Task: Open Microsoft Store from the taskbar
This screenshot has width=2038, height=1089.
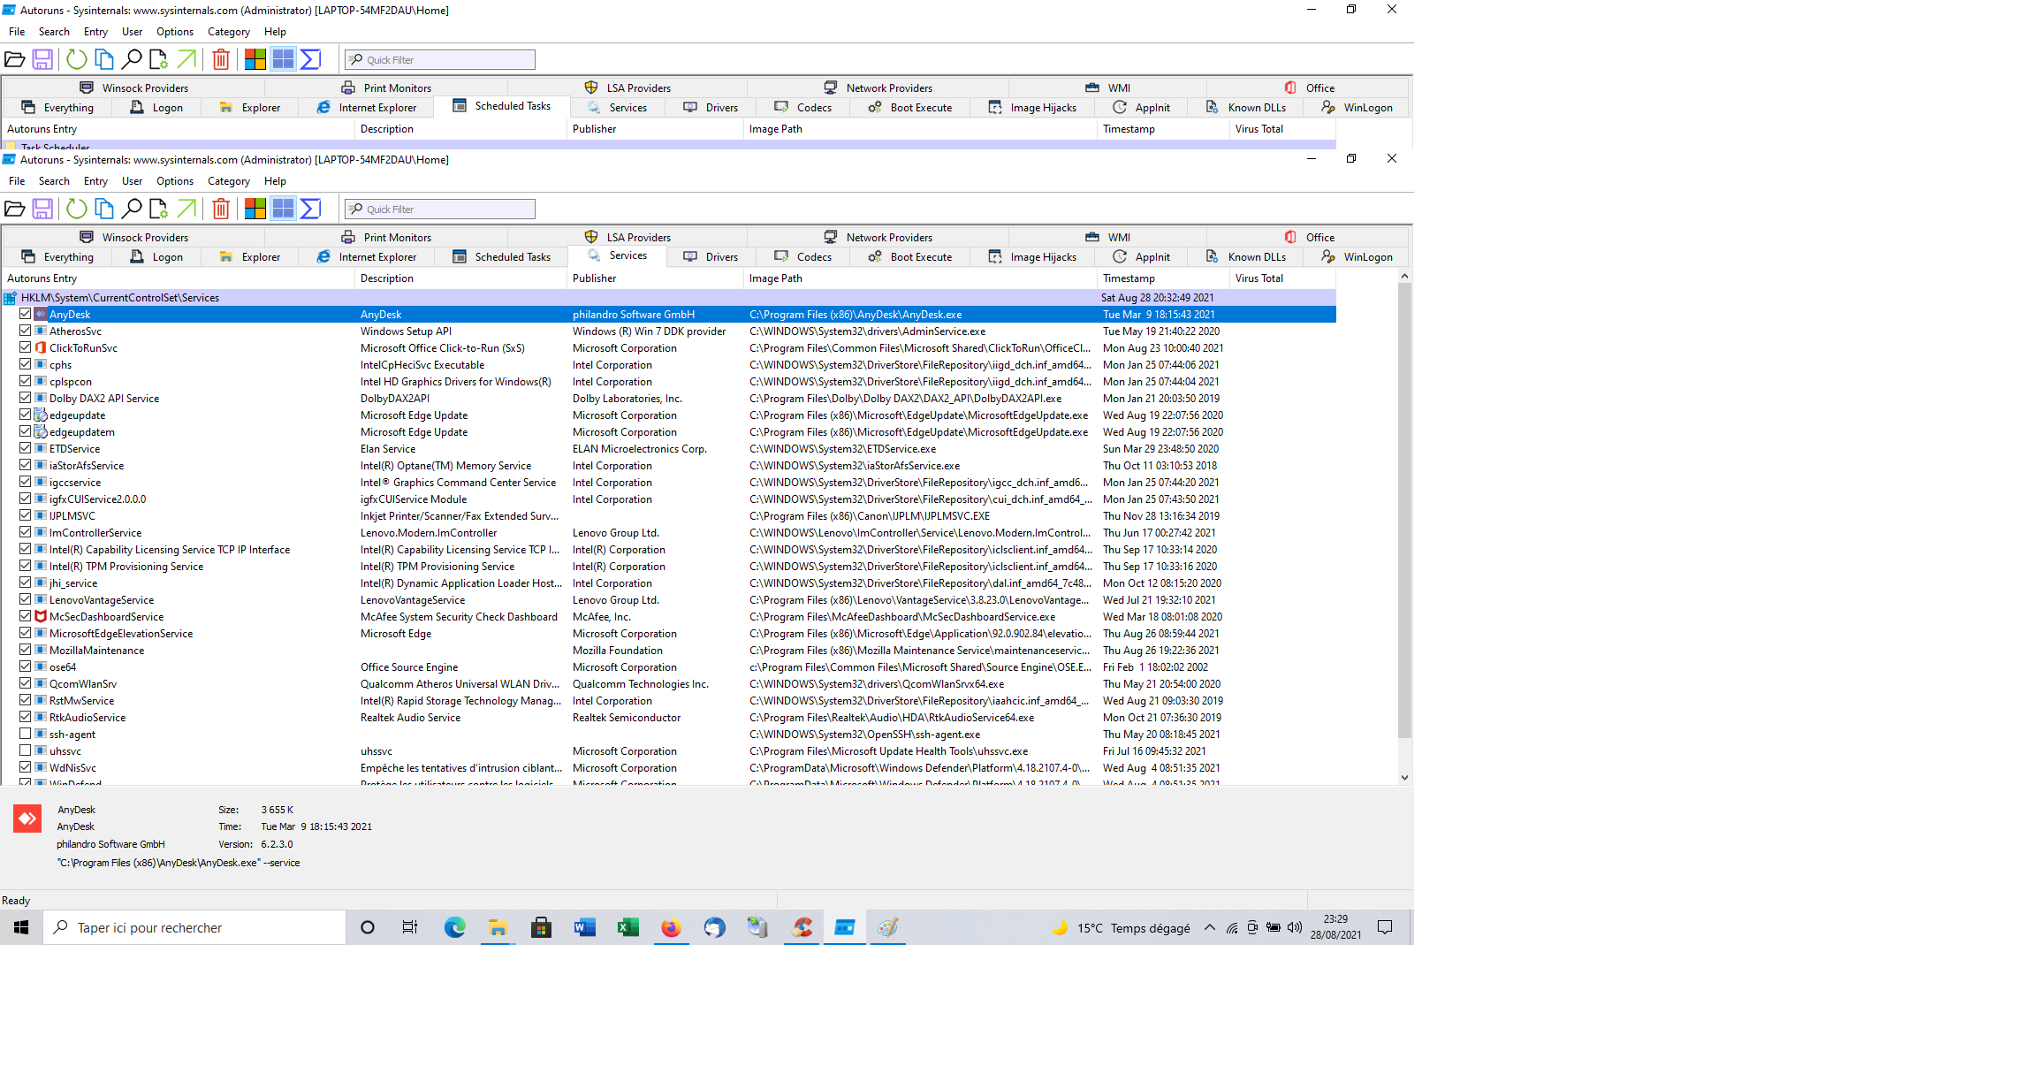Action: 541,927
